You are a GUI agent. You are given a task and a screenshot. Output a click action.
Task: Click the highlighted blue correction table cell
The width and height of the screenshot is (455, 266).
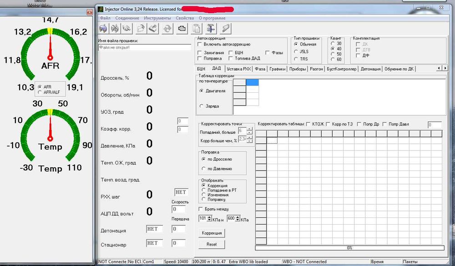pyautogui.click(x=252, y=82)
